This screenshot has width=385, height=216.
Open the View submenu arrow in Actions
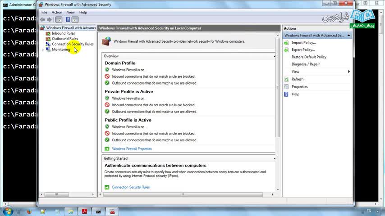click(x=348, y=72)
